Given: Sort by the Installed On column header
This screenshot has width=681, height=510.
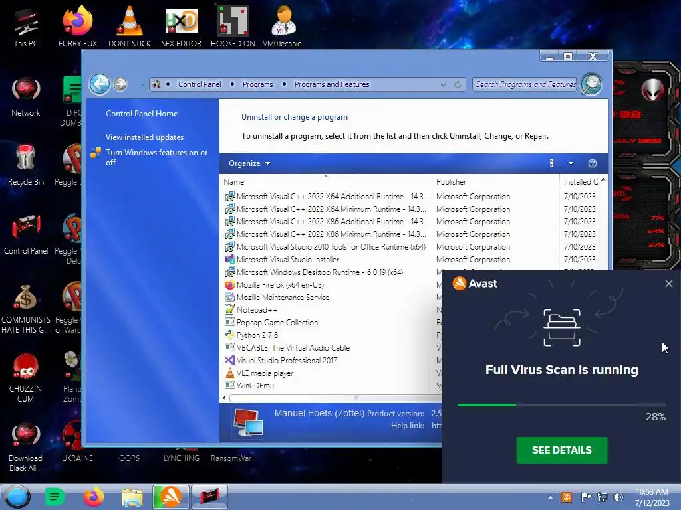Looking at the screenshot, I should [x=580, y=182].
